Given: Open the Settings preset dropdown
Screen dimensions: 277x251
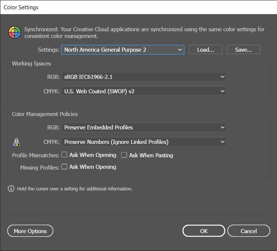Looking at the screenshot, I should (x=122, y=49).
